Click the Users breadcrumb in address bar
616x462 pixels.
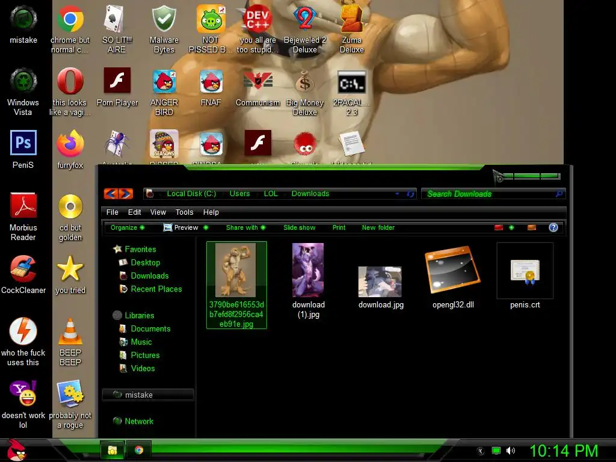pyautogui.click(x=239, y=193)
